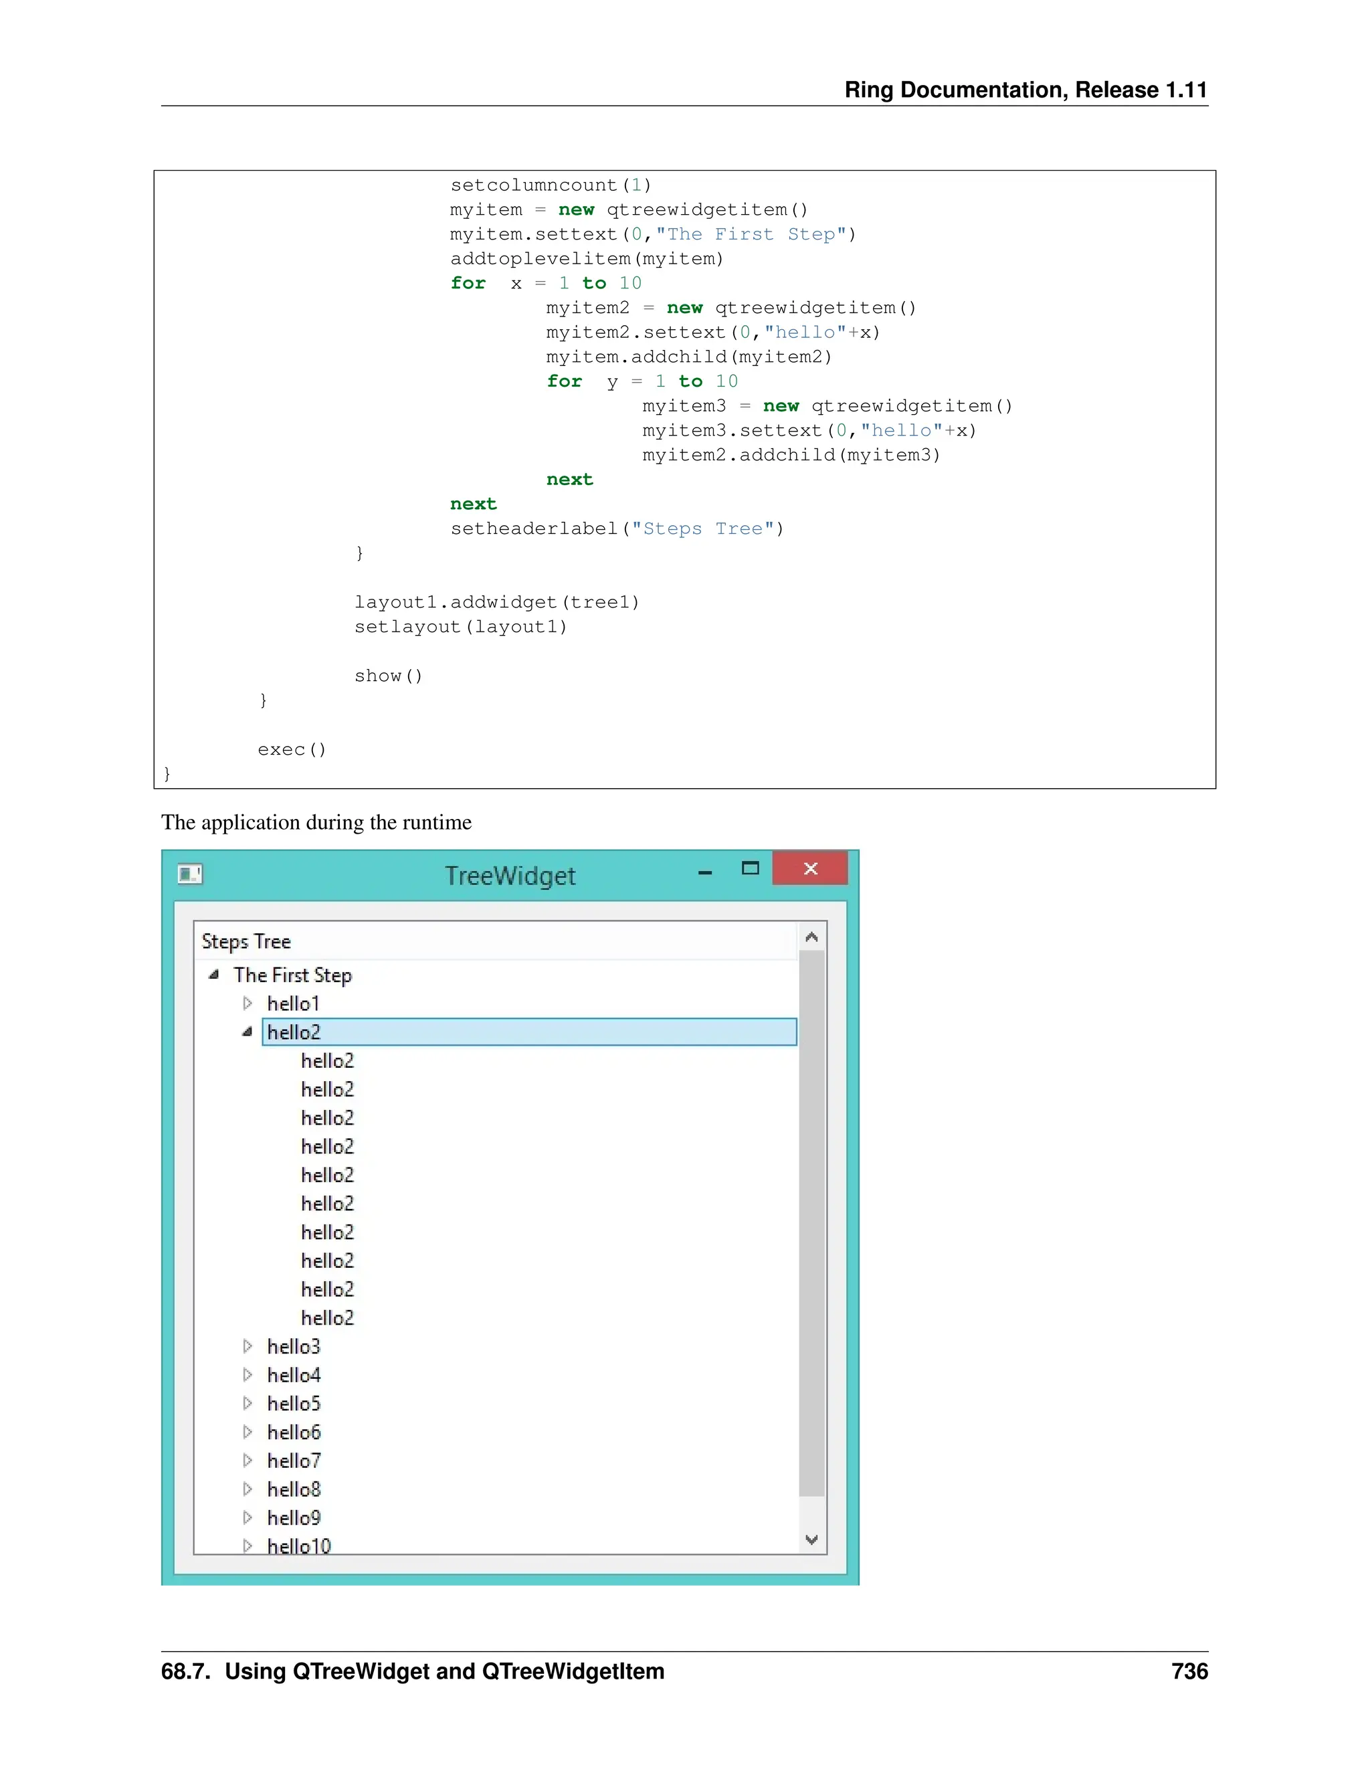Maximize the TreeWidget window
This screenshot has width=1370, height=1773.
click(750, 868)
